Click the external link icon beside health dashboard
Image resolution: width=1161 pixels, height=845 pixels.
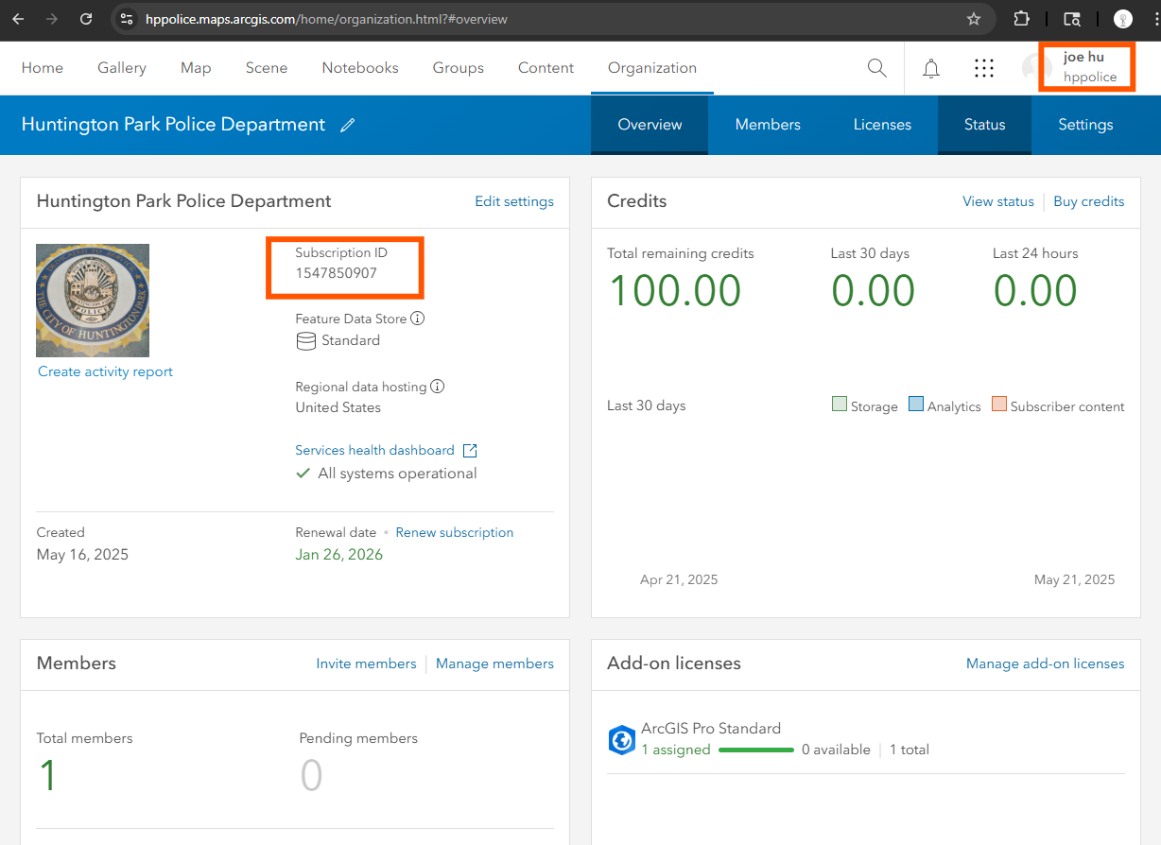tap(470, 451)
